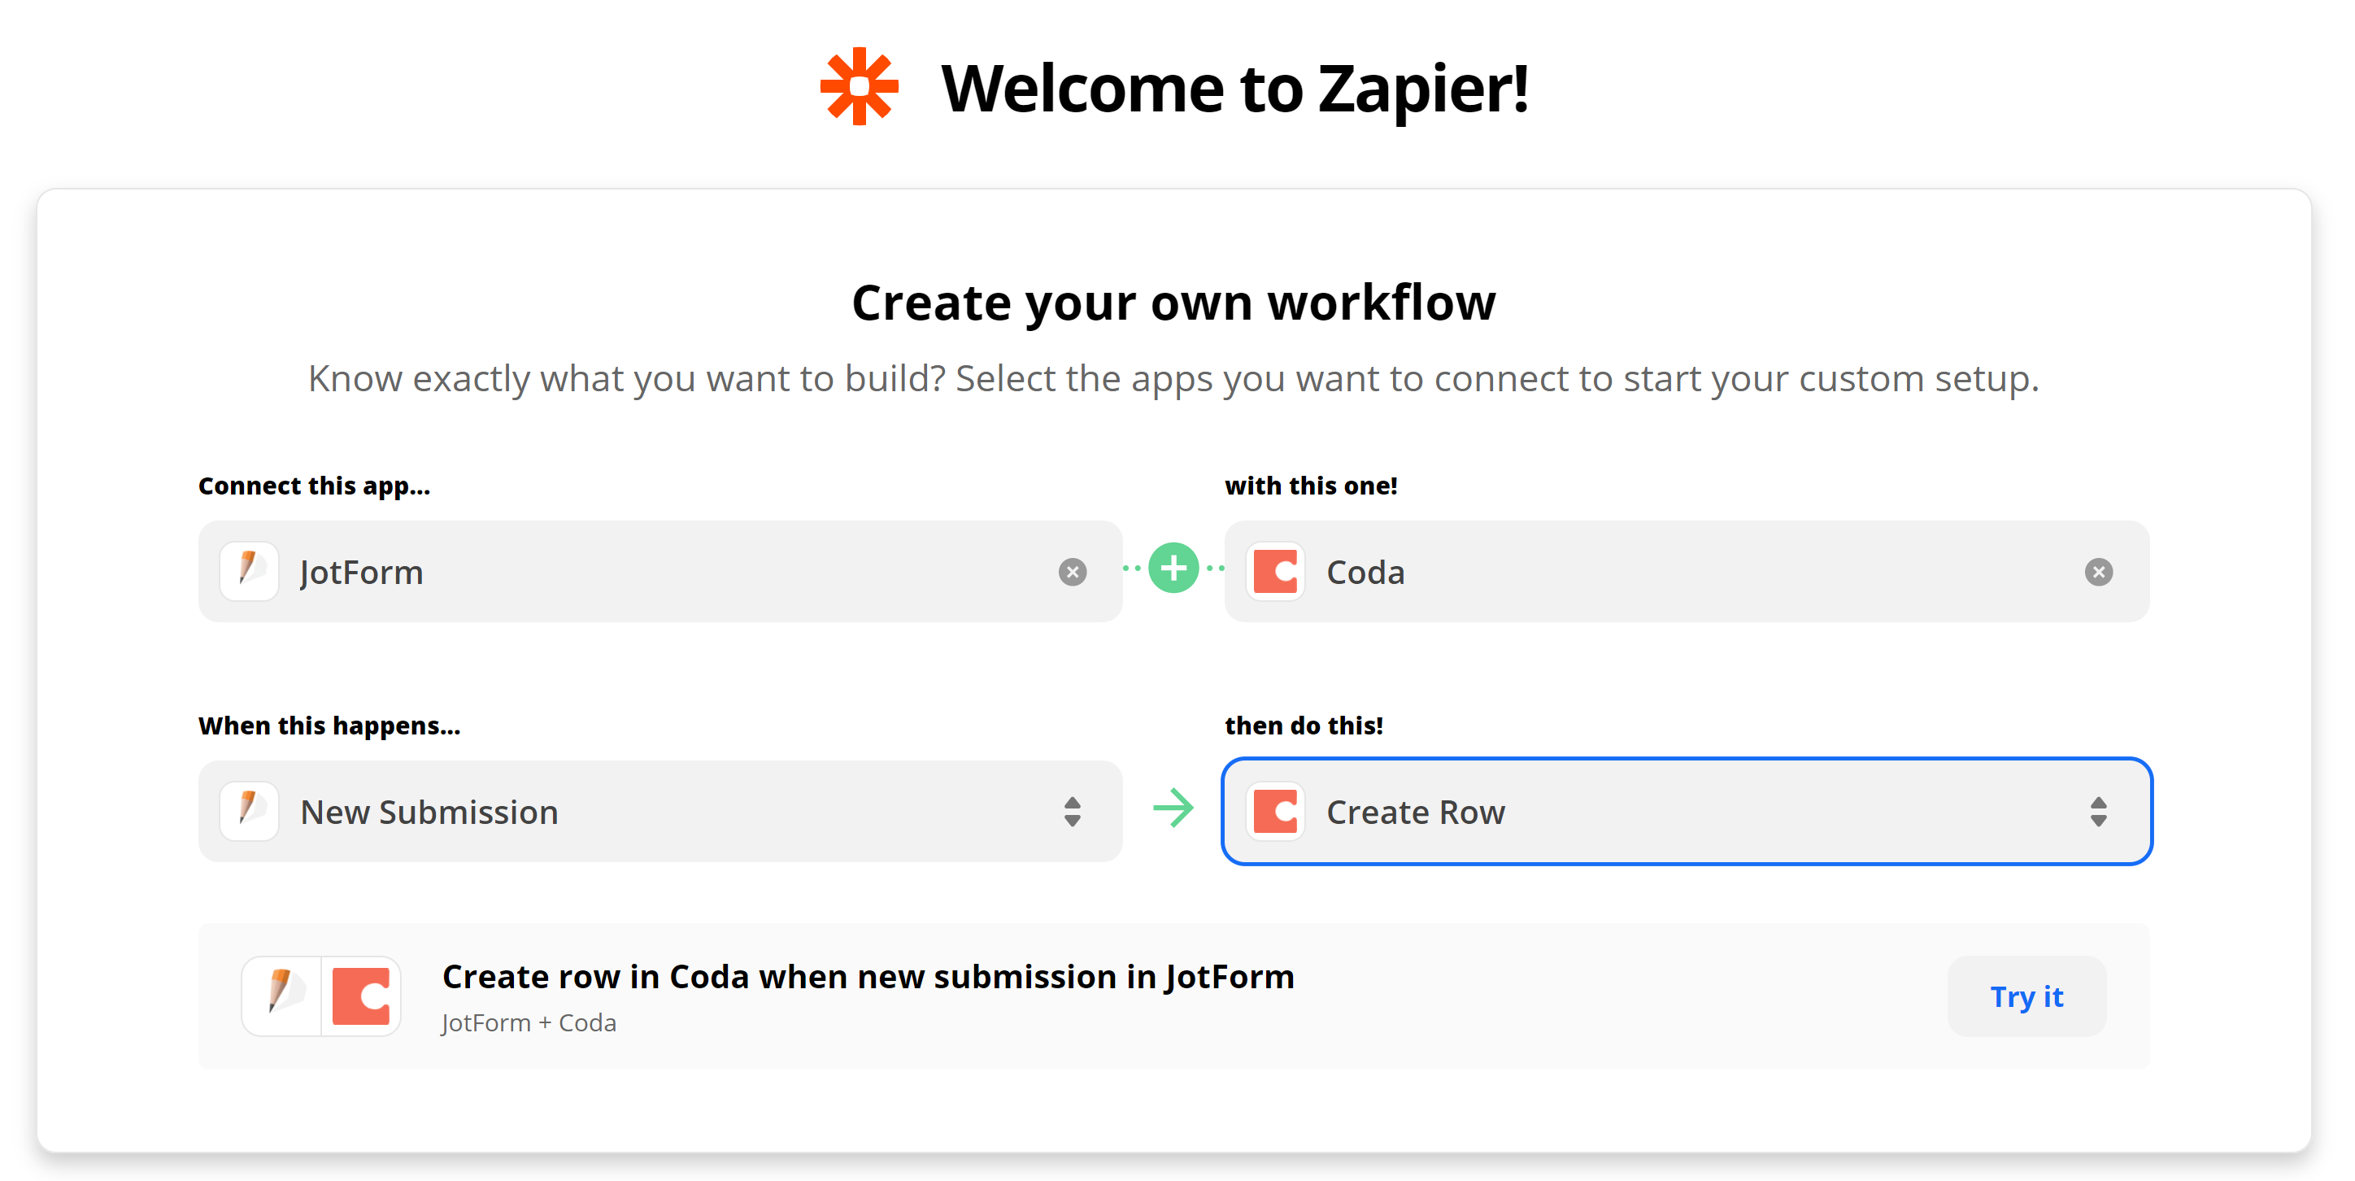Click up-down arrows on New Submission selector

click(1072, 811)
